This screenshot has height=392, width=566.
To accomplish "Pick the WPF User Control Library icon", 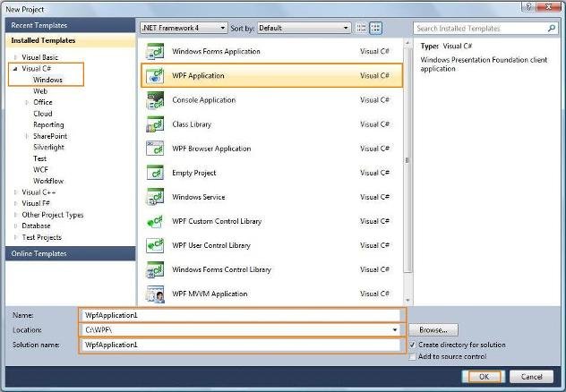I will 155,245.
